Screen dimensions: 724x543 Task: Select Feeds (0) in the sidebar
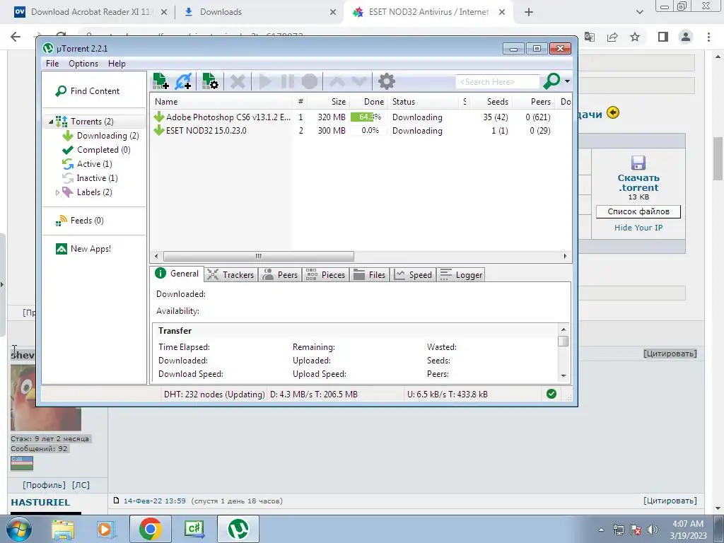point(79,221)
